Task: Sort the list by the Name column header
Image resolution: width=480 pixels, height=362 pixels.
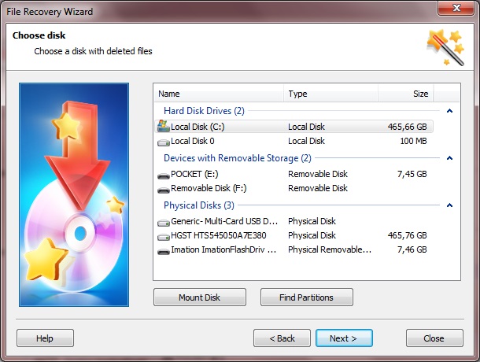Action: tap(219, 94)
